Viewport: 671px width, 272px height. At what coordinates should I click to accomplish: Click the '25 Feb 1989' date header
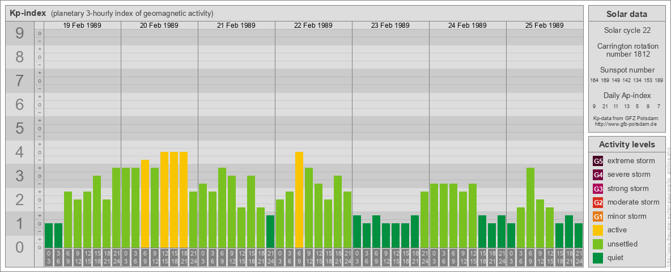tap(544, 25)
